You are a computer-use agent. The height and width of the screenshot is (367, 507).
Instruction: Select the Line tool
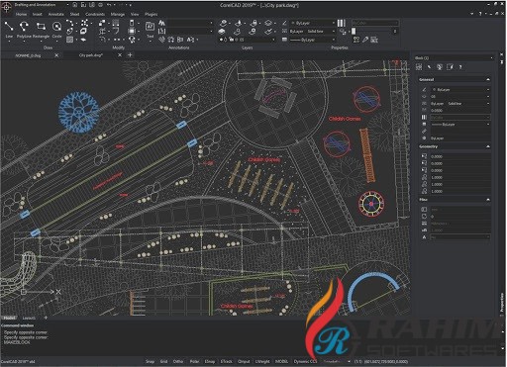coord(9,29)
